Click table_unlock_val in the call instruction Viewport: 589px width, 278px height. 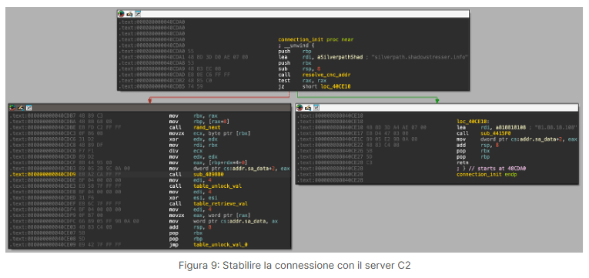217,186
